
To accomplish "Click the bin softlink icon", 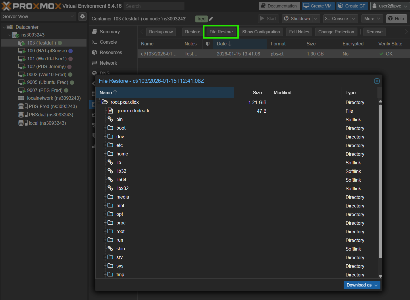I will tap(110, 119).
